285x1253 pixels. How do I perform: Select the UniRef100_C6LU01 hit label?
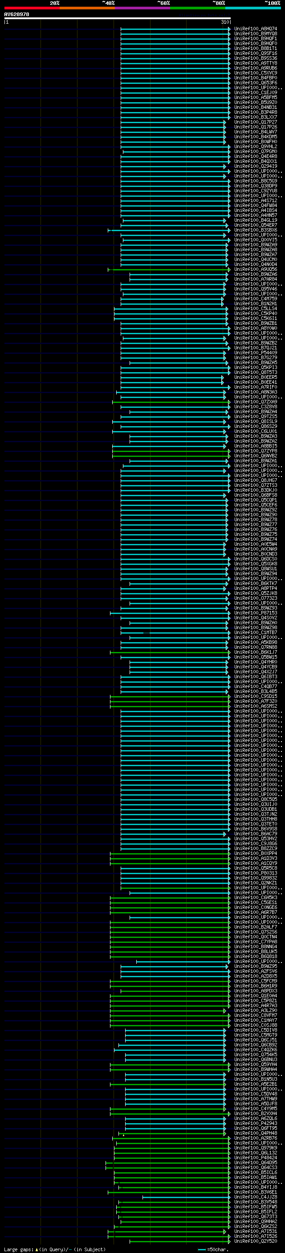coord(256,431)
